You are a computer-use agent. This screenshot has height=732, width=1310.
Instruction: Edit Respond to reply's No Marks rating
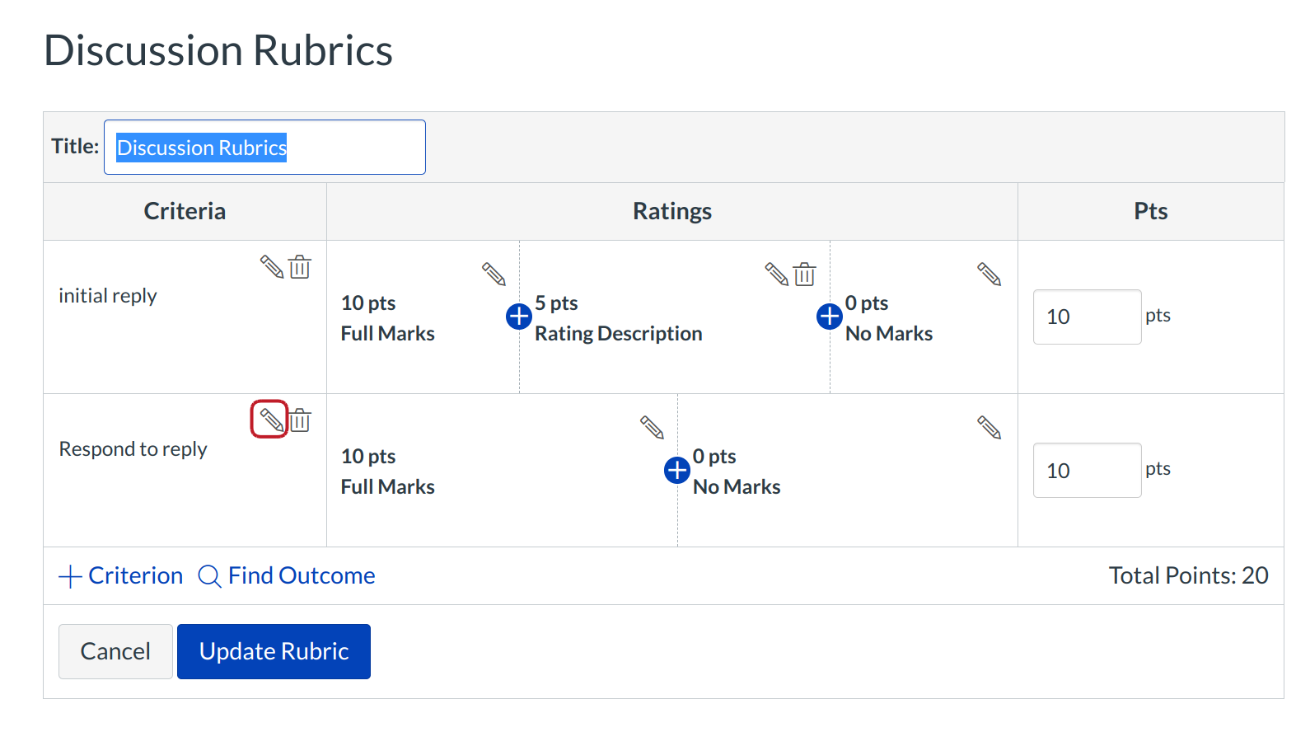(989, 427)
